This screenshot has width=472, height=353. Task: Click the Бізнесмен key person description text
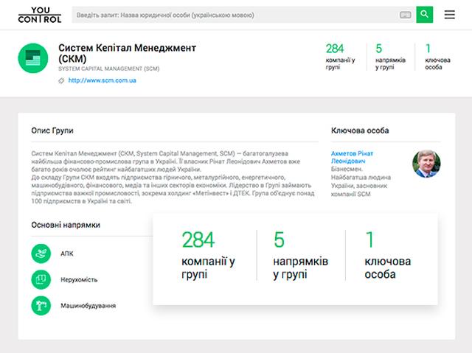pyautogui.click(x=361, y=181)
